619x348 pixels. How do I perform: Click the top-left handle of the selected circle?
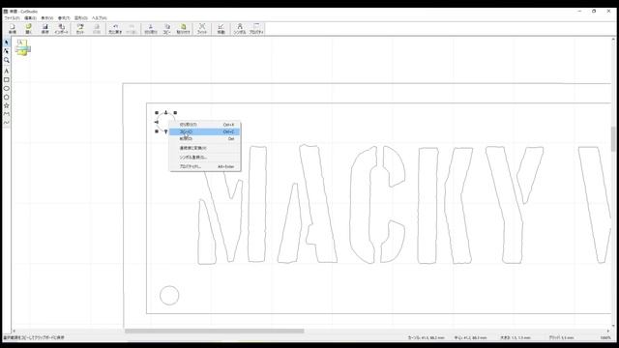click(157, 113)
